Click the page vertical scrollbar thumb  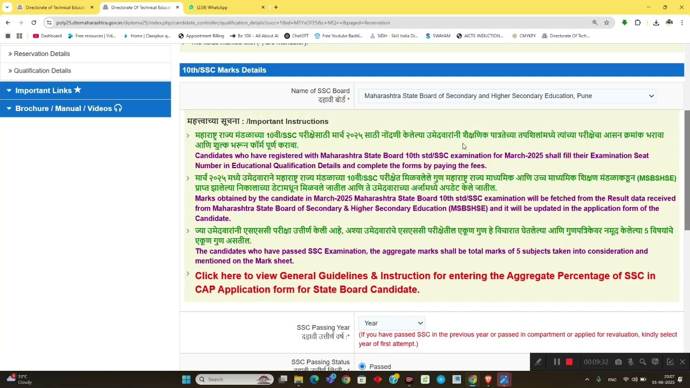(x=687, y=170)
